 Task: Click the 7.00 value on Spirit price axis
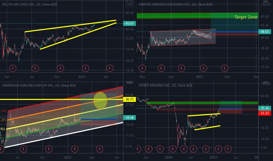[x=264, y=148]
